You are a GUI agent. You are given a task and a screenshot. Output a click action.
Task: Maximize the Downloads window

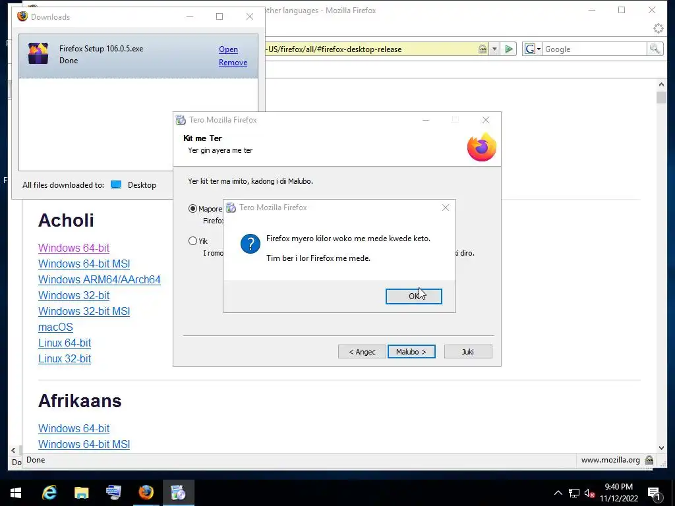coord(220,16)
